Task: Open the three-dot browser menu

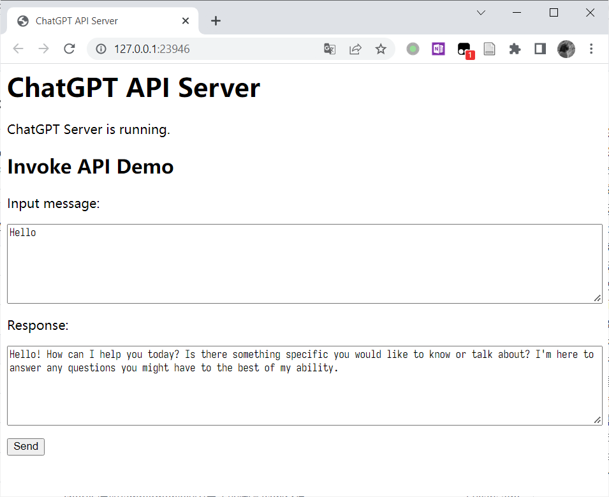Action: coord(591,48)
